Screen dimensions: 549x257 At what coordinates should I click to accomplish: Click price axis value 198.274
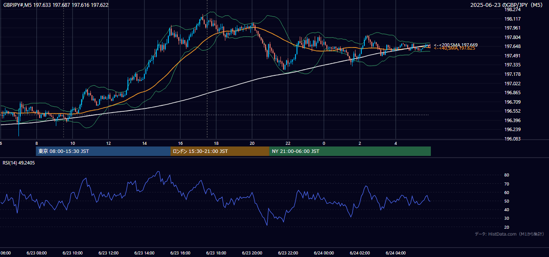(513, 9)
